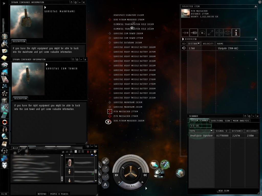The height and width of the screenshot is (196, 262).
Task: Toggle tactical overlay button on HUD
Action: [x=106, y=176]
